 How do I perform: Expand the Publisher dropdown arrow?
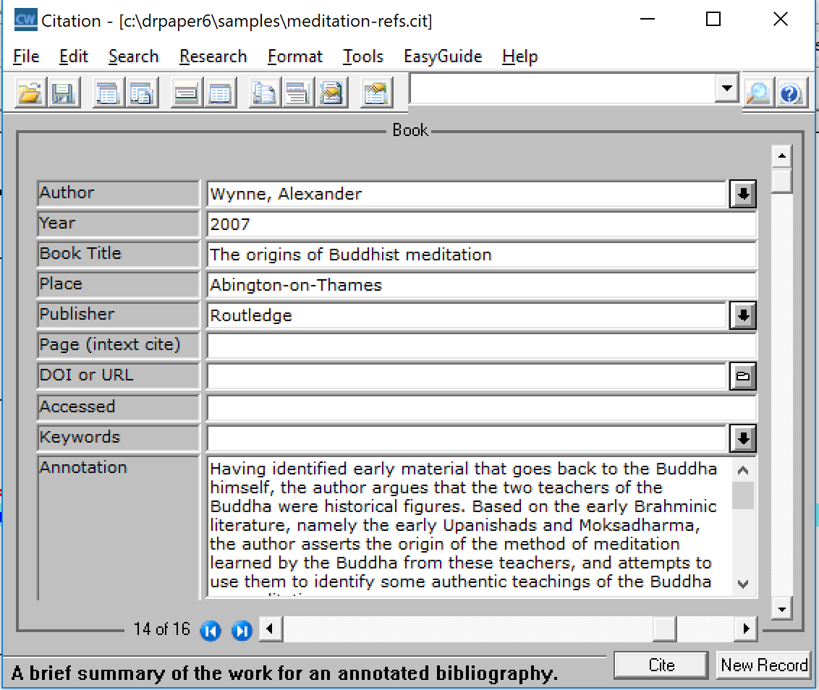click(742, 315)
